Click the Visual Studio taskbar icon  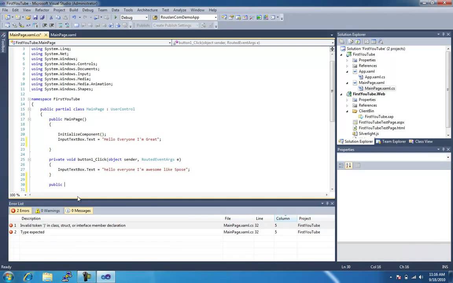click(106, 277)
